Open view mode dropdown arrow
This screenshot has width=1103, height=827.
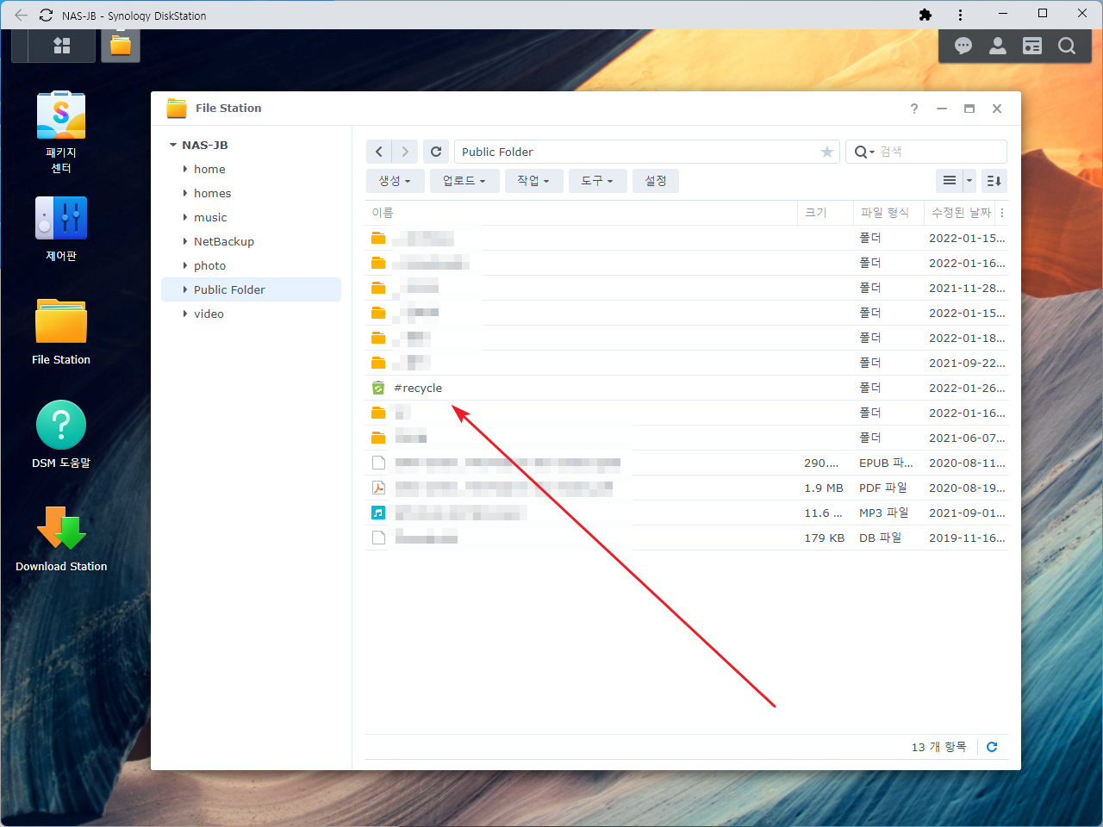click(x=969, y=181)
